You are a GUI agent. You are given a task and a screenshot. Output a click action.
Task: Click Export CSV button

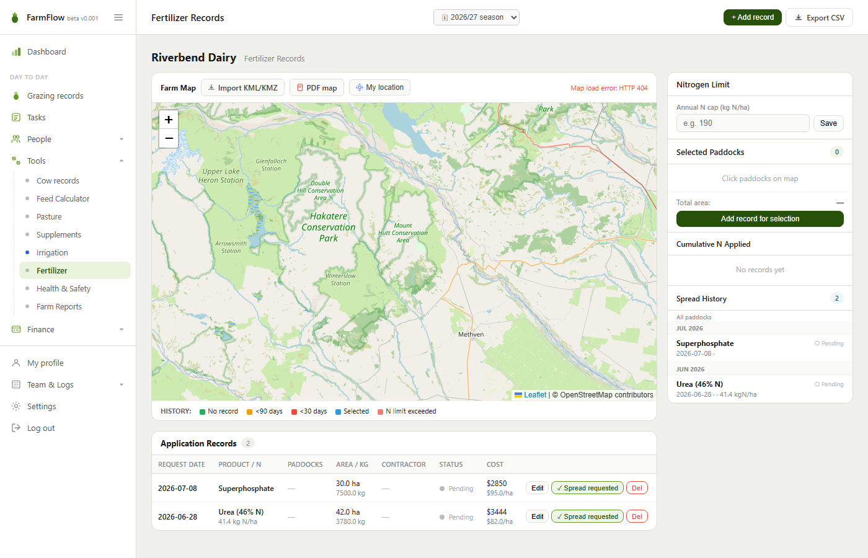point(819,17)
